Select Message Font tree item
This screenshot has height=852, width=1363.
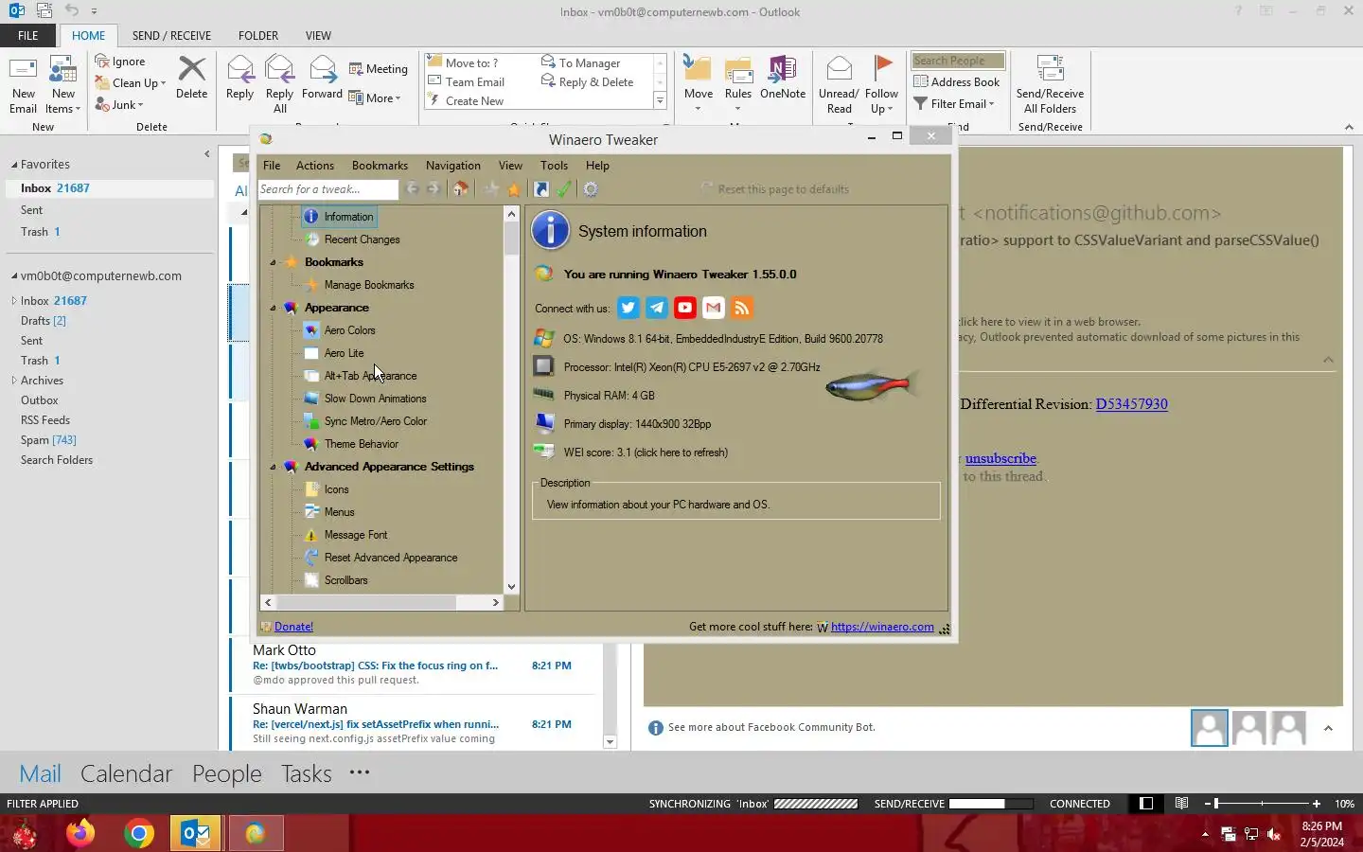click(355, 535)
